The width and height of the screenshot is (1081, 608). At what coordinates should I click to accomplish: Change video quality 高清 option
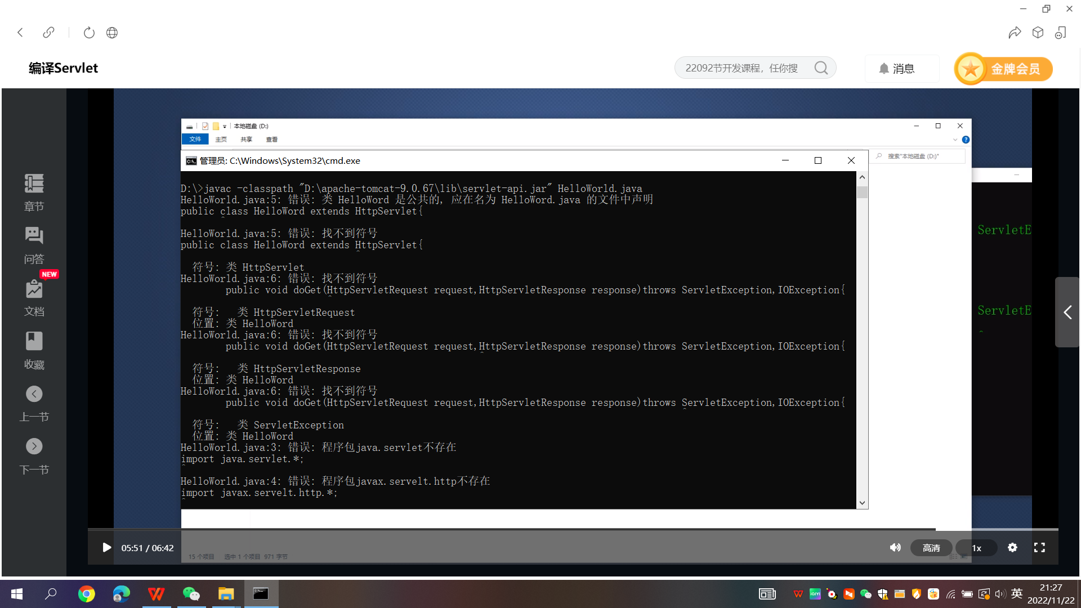click(x=931, y=548)
